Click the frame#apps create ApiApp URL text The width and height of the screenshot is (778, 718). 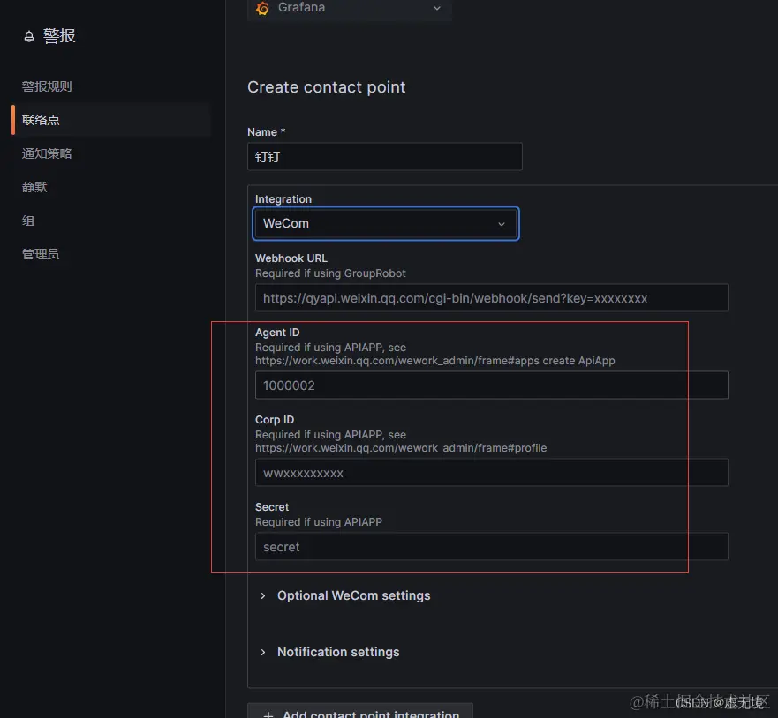click(435, 361)
